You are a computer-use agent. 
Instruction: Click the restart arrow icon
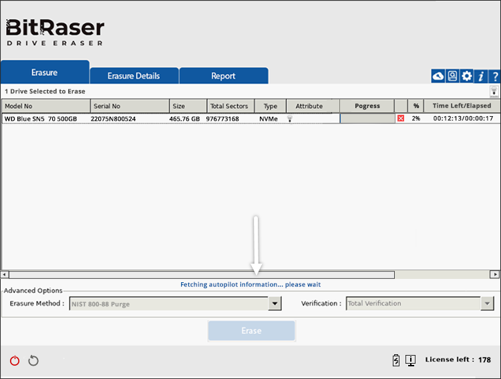click(x=33, y=360)
